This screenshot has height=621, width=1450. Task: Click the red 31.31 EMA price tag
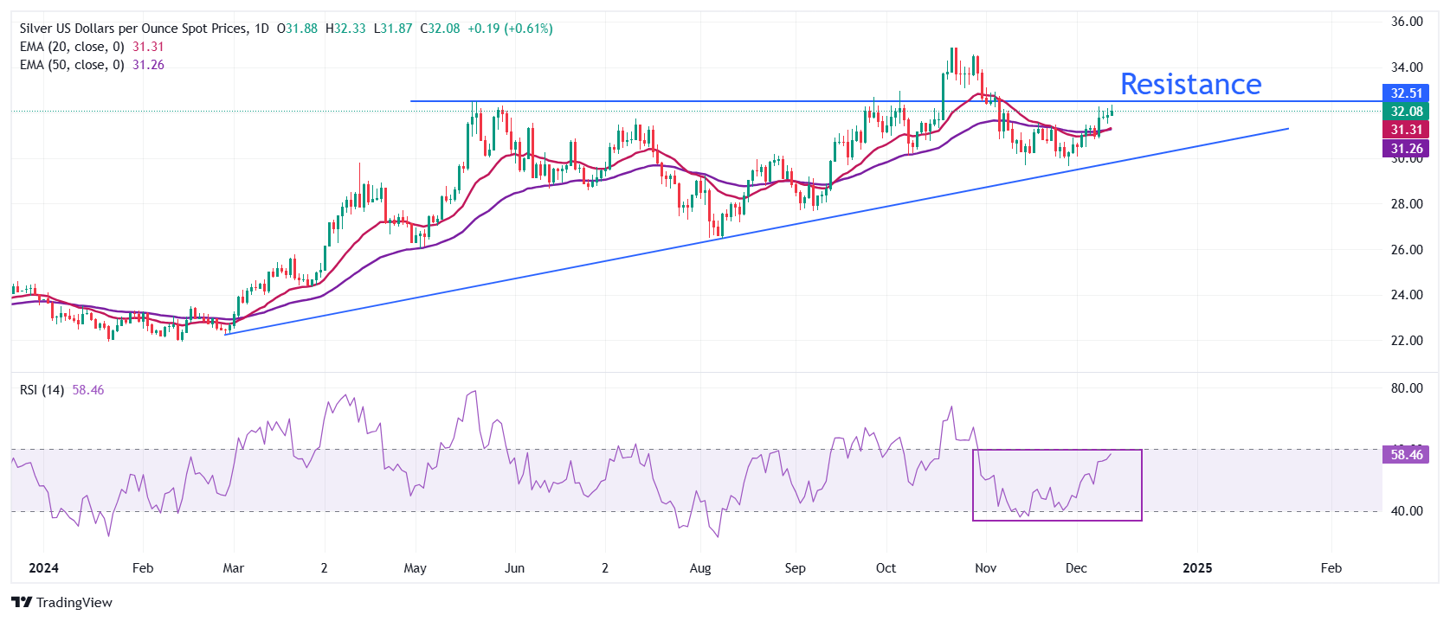click(x=1406, y=130)
